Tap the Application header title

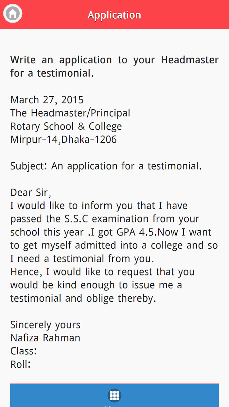(x=114, y=15)
